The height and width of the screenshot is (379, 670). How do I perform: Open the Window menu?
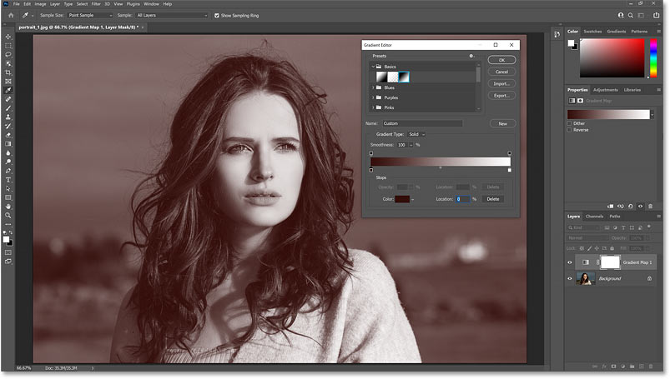(151, 4)
